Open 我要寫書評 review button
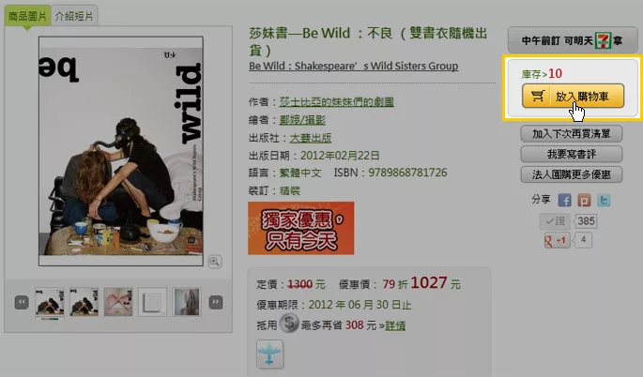Image resolution: width=643 pixels, height=377 pixels. point(572,154)
